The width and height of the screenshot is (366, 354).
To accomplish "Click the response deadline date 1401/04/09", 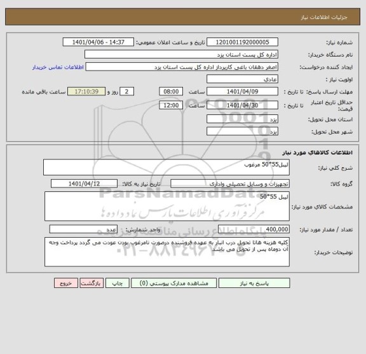I will tap(242, 92).
